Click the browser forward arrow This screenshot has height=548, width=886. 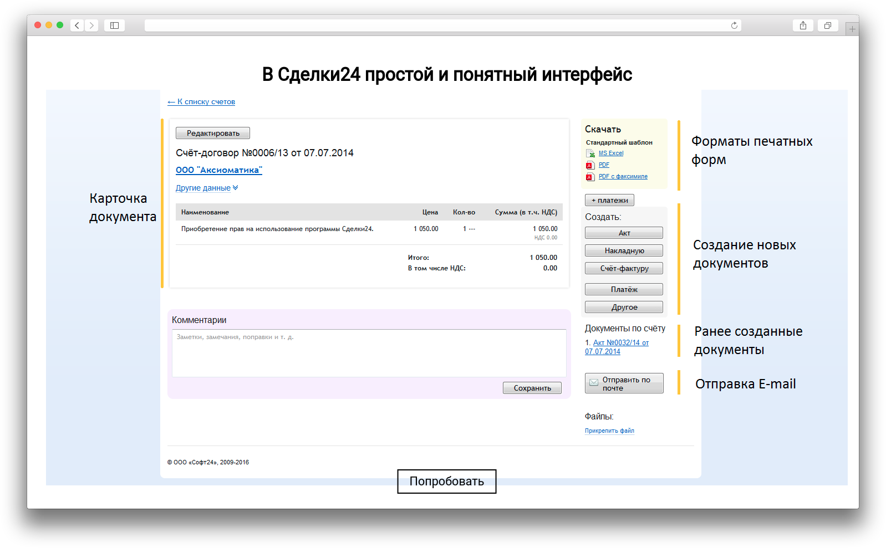(91, 25)
